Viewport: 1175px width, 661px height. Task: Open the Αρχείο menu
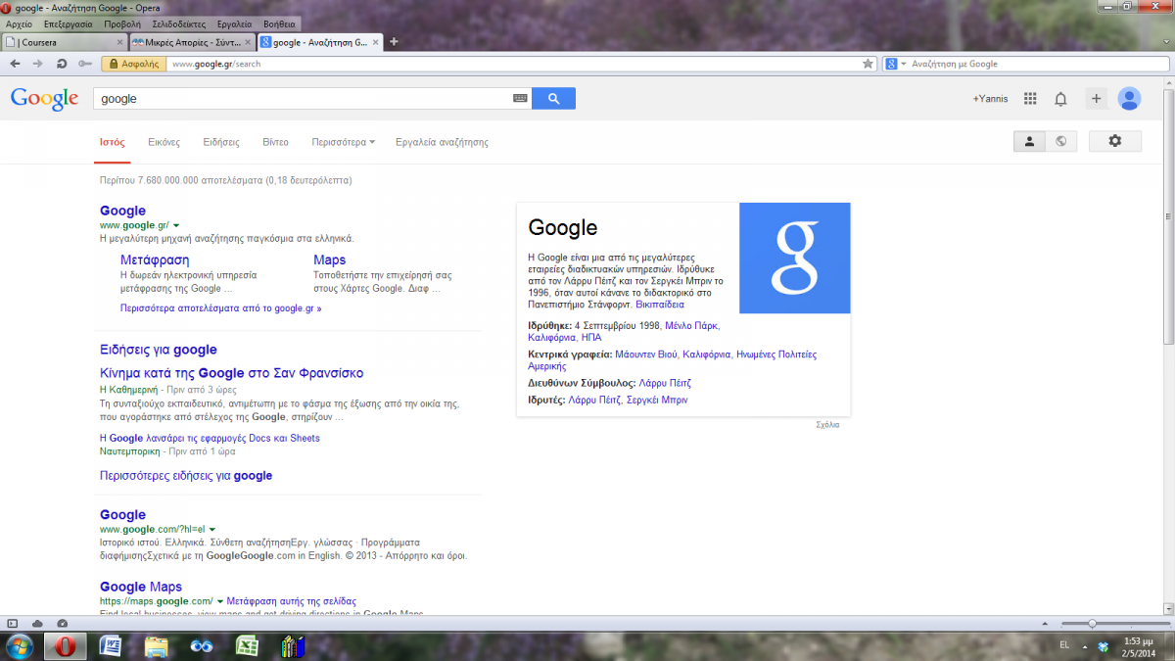tap(19, 23)
